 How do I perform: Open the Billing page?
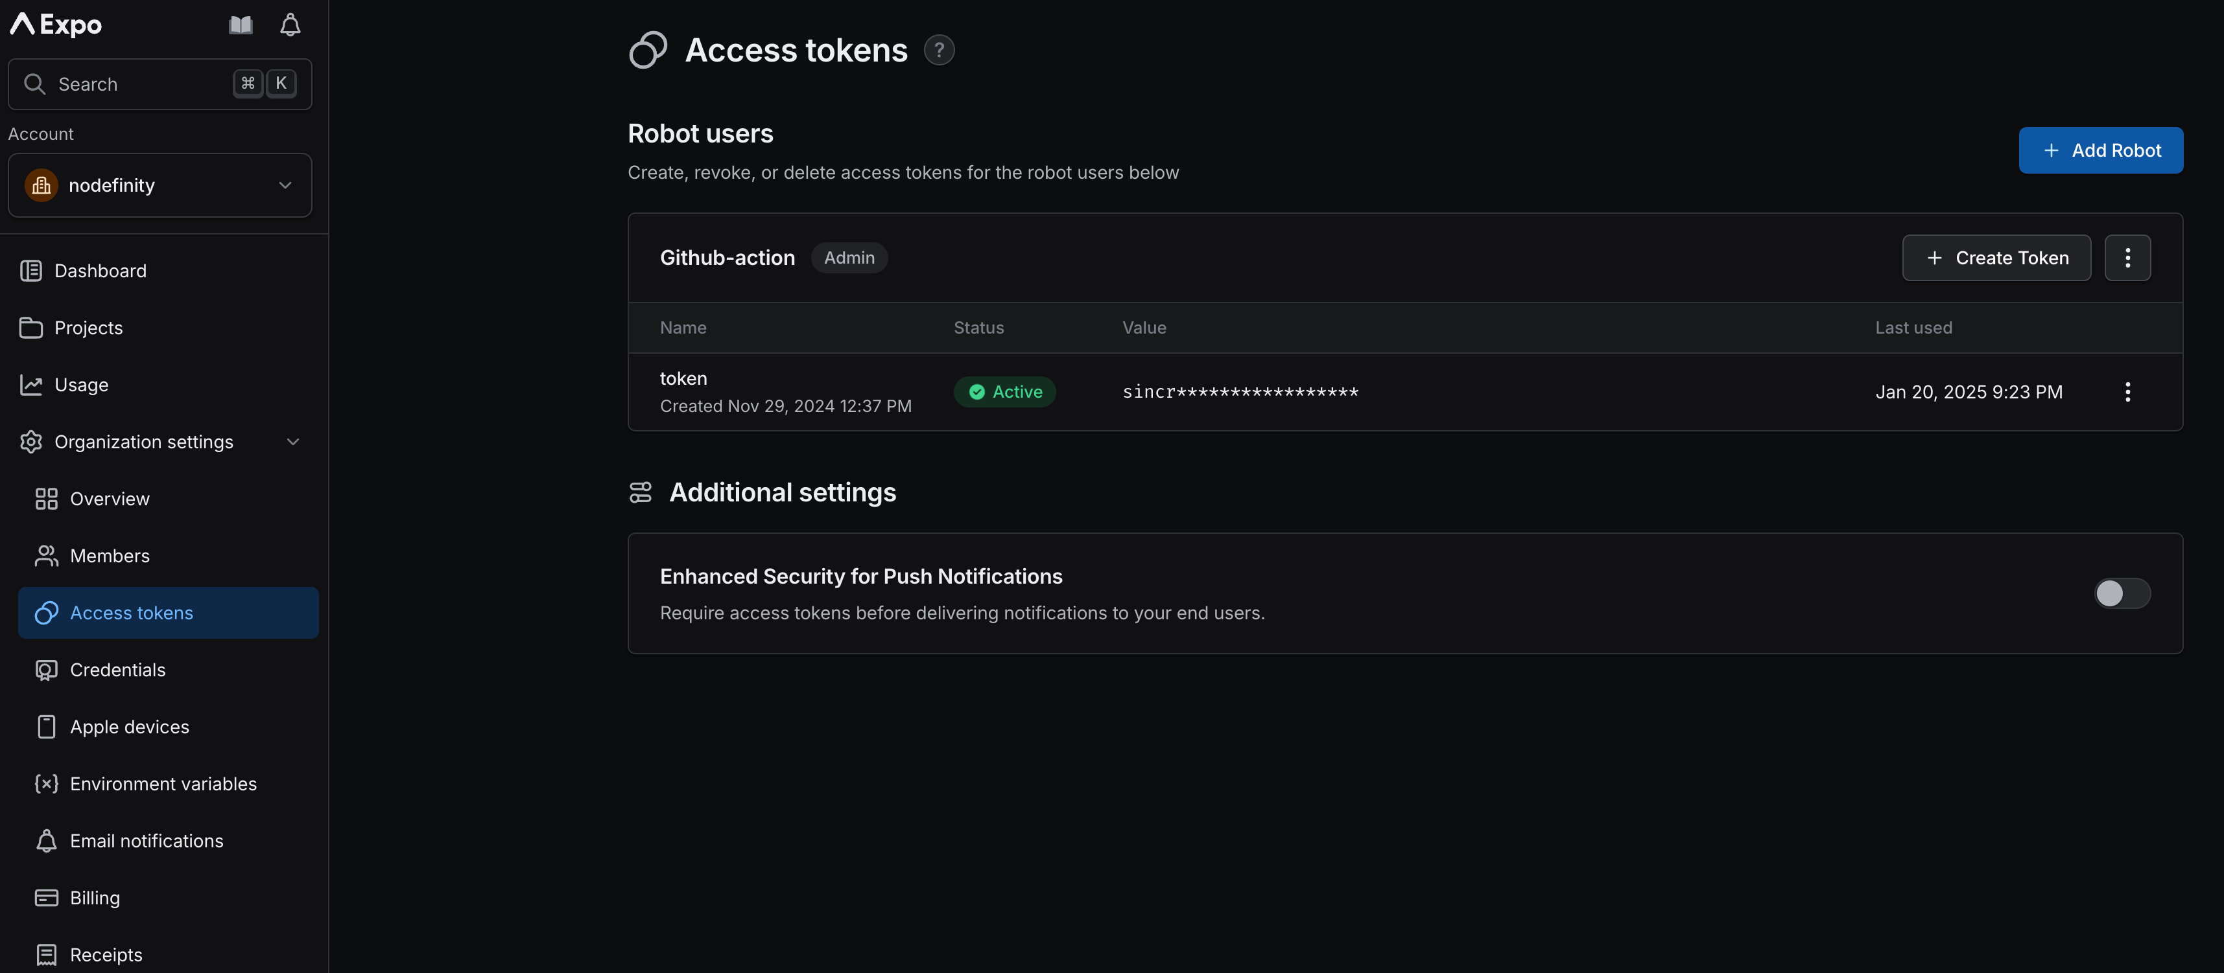coord(95,898)
